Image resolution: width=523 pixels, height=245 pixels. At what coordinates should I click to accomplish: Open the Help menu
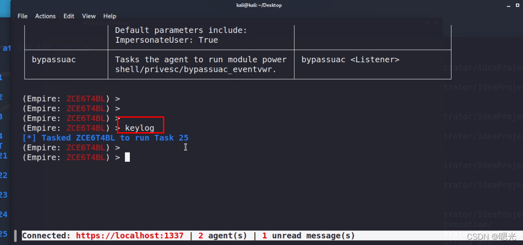pyautogui.click(x=110, y=16)
